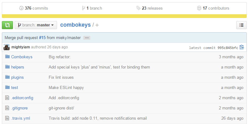This screenshot has height=124, width=248.
Task: Click the combokeys repository breadcrumb
Action: (75, 25)
